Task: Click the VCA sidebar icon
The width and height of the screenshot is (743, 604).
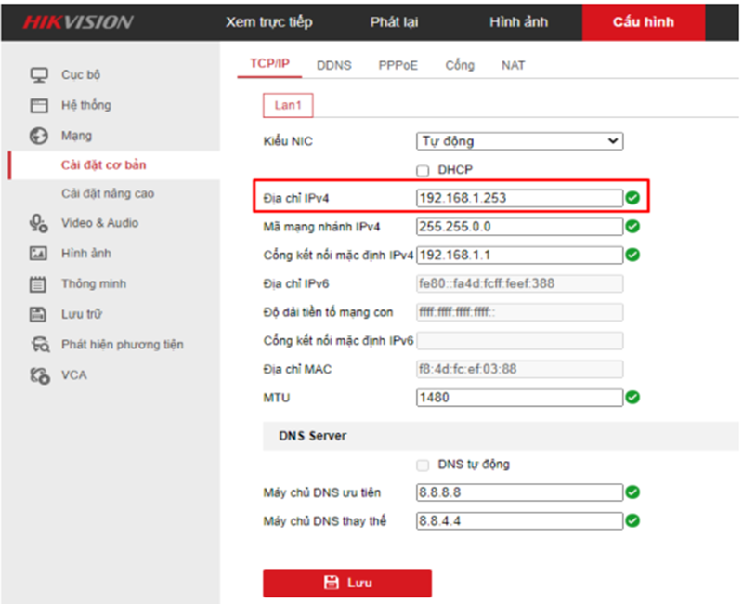Action: tap(39, 375)
